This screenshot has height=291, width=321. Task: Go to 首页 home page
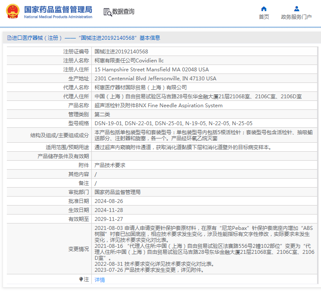click(264, 17)
